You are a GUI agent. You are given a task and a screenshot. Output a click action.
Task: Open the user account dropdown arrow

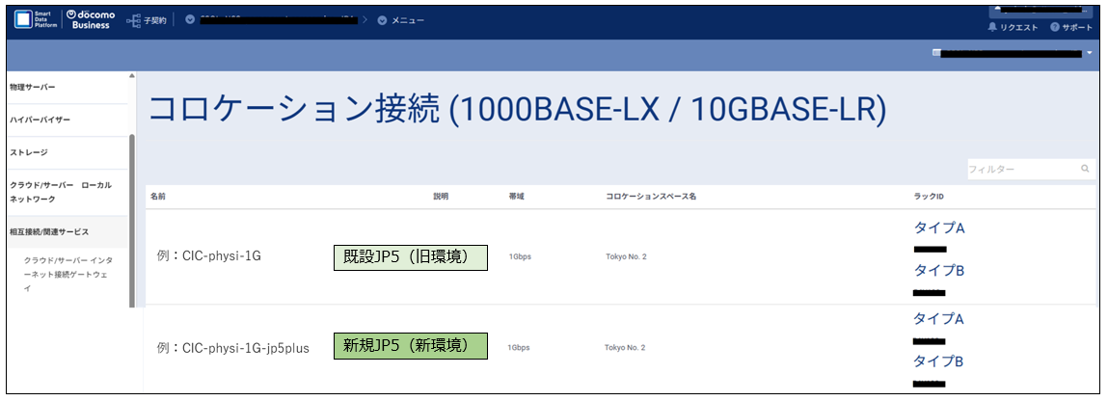tap(1089, 53)
